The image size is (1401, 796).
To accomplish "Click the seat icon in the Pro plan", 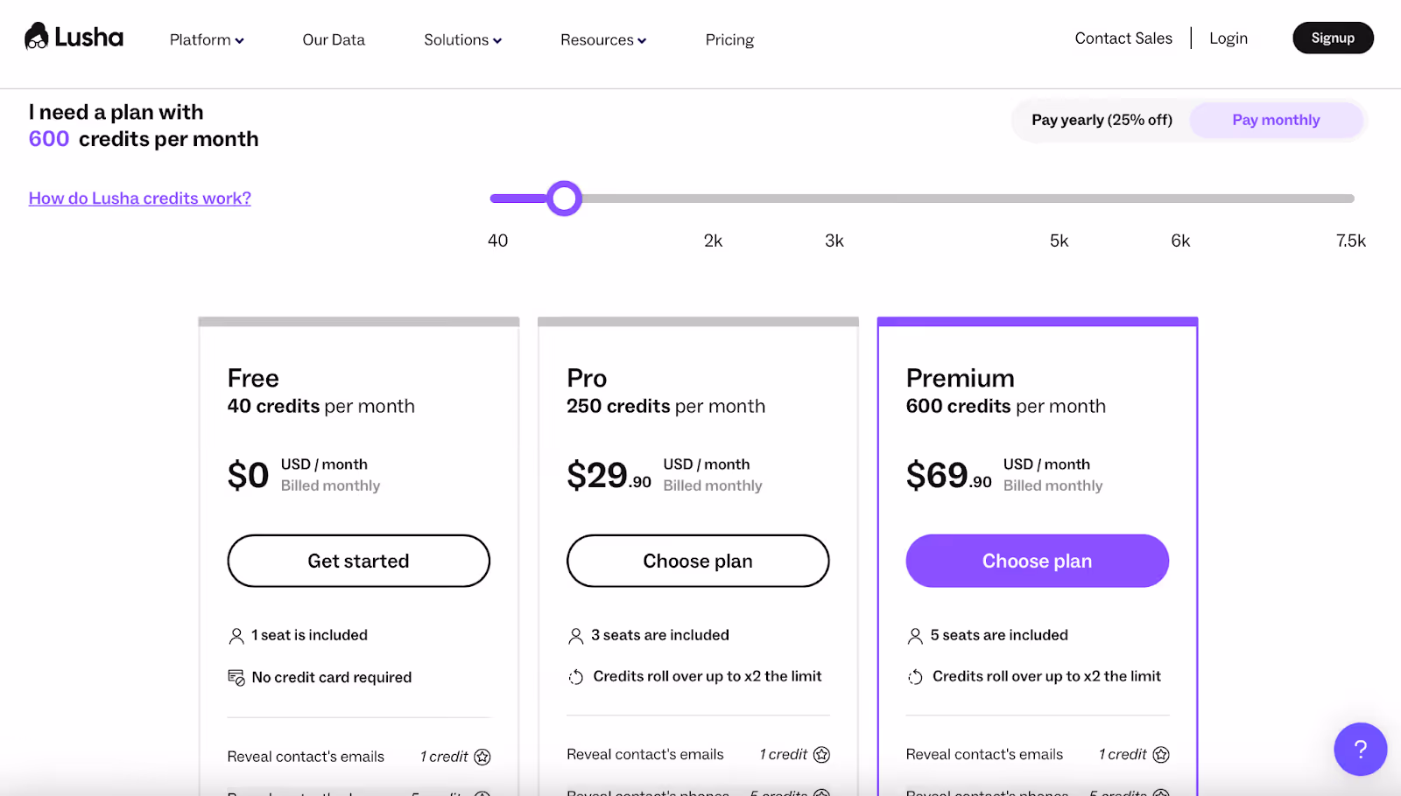I will coord(575,635).
